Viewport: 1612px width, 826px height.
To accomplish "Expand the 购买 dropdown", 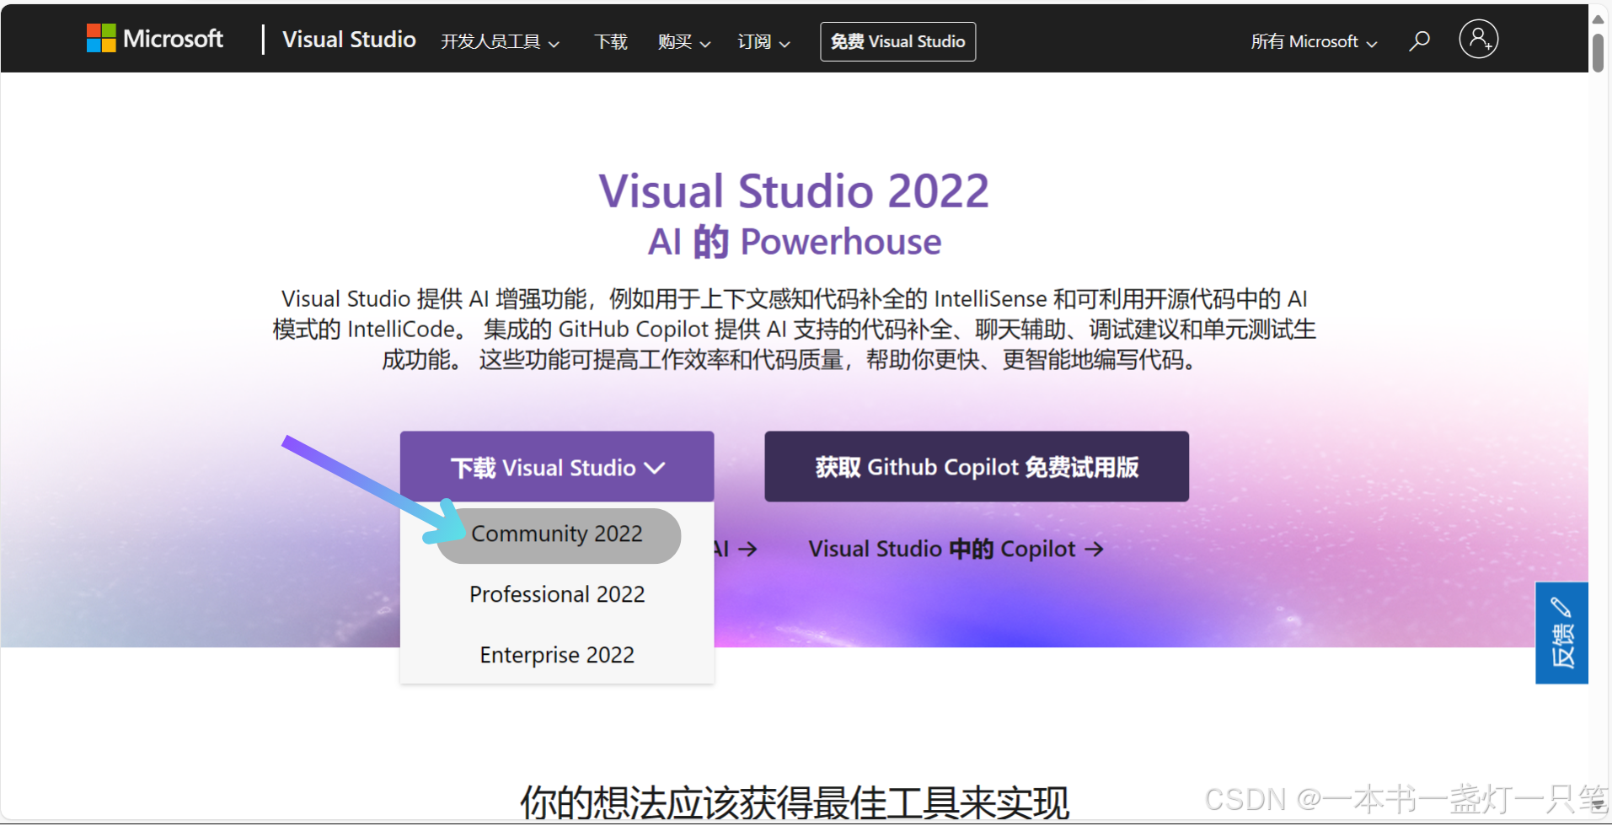I will pyautogui.click(x=684, y=42).
